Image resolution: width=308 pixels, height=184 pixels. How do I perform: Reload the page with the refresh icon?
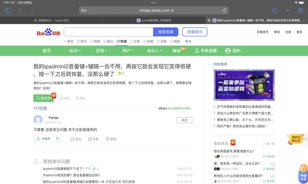(224, 11)
